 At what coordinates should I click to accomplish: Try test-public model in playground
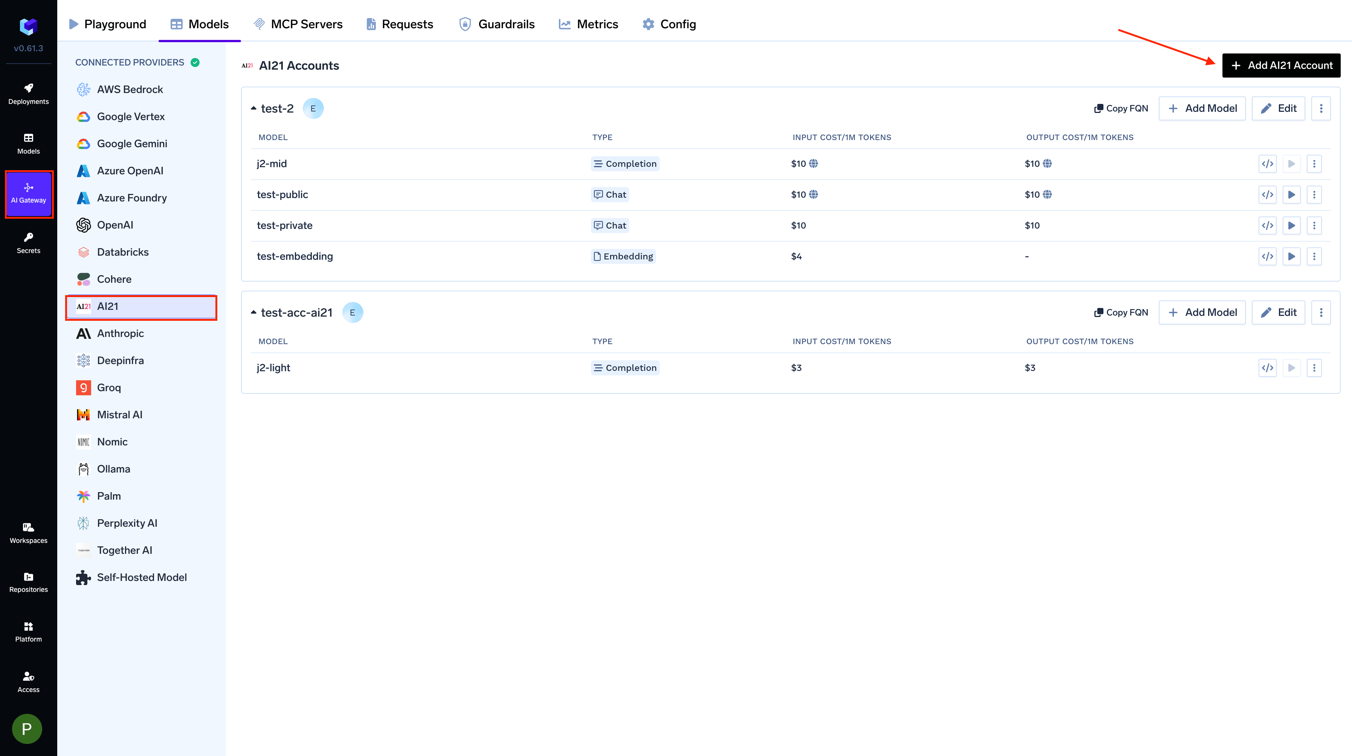(x=1291, y=195)
